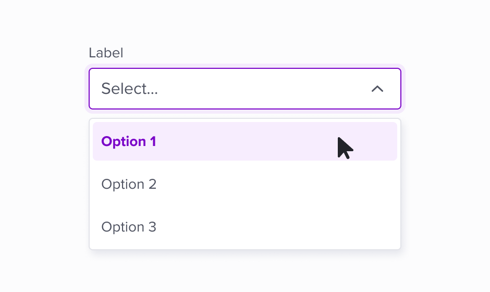Click the last entry, Option 3
Screen dimensions: 490x292
[x=244, y=227]
